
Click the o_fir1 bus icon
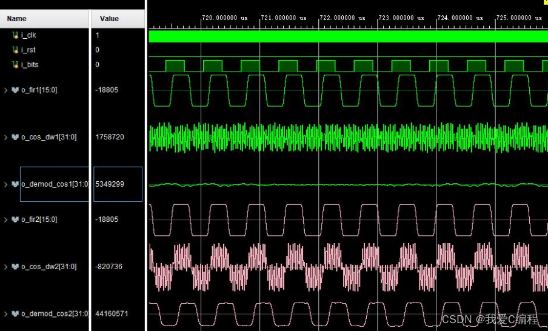(15, 90)
